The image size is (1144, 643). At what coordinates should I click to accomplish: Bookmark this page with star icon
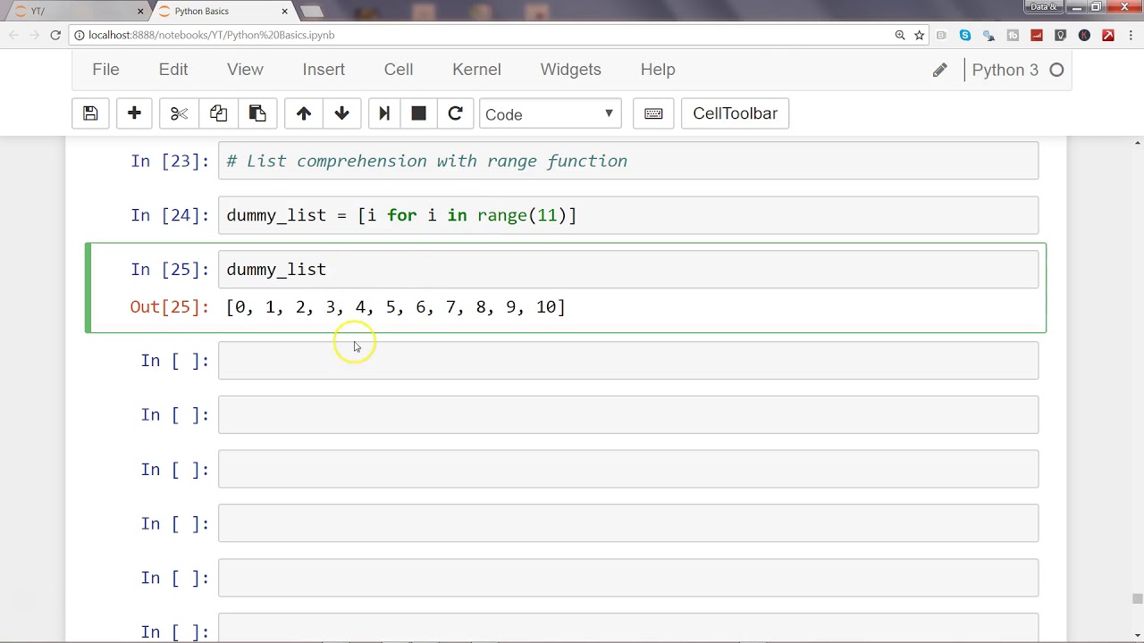click(x=919, y=35)
